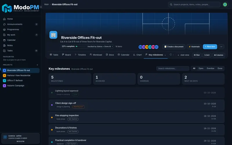The height and width of the screenshot is (145, 232).
Task: Open Home from the sidebar
Action: coord(20,19)
